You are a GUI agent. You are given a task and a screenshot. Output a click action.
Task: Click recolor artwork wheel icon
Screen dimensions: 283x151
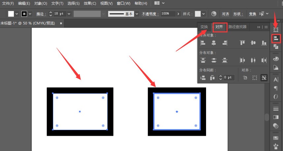point(214,14)
